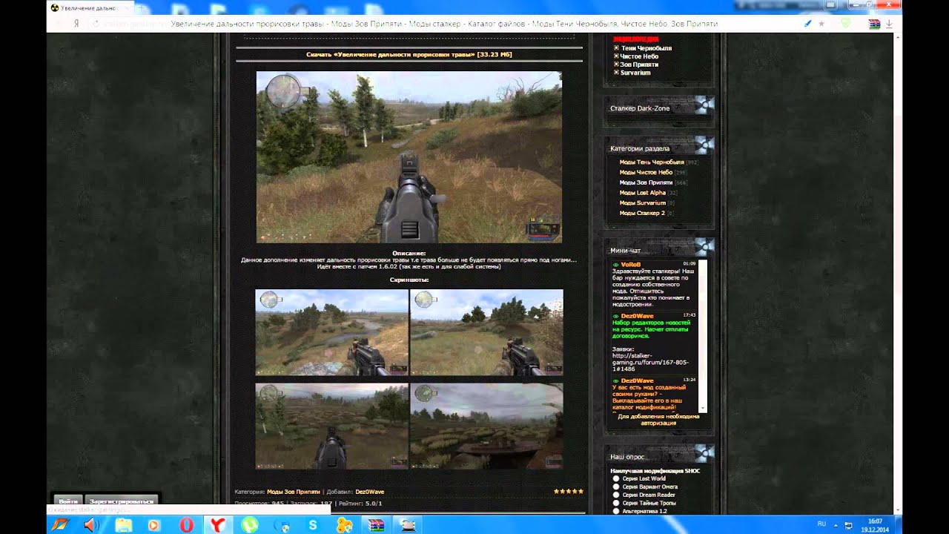Select poll option 'Серия Dream Reader'
The height and width of the screenshot is (534, 949).
tap(616, 495)
